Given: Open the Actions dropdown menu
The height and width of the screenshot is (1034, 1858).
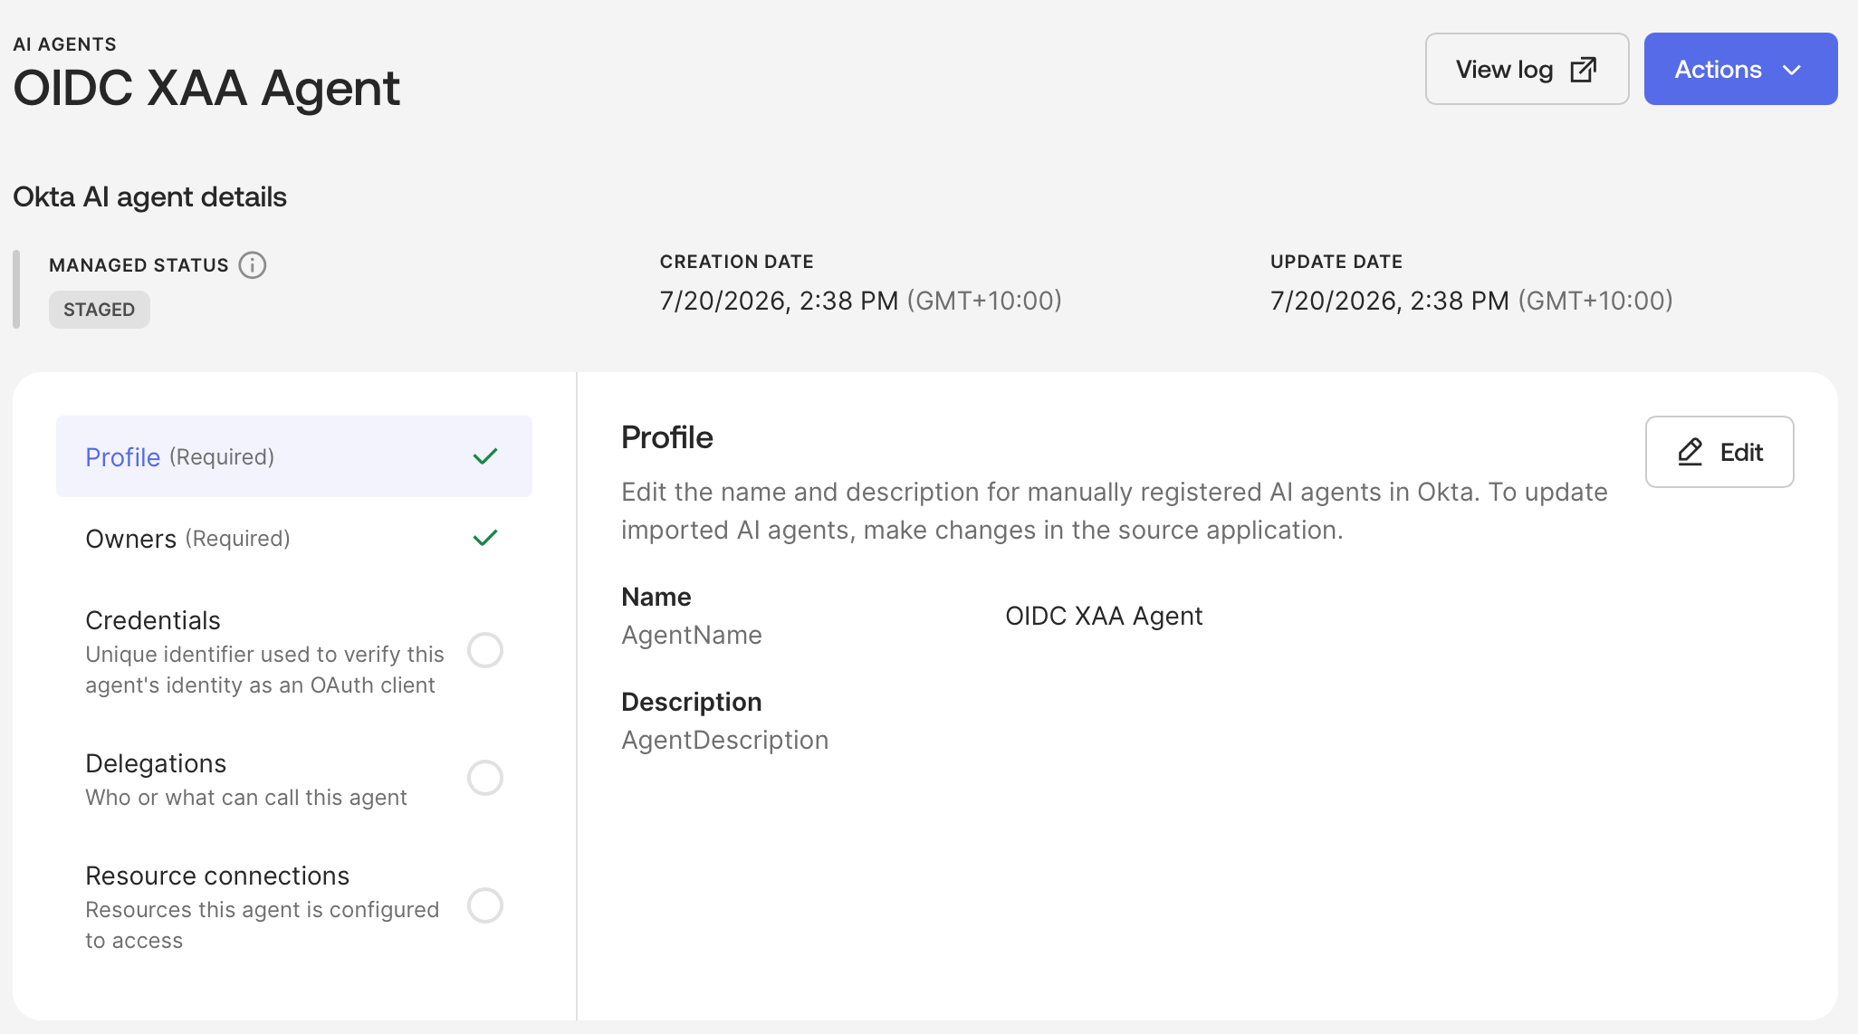Looking at the screenshot, I should point(1740,69).
